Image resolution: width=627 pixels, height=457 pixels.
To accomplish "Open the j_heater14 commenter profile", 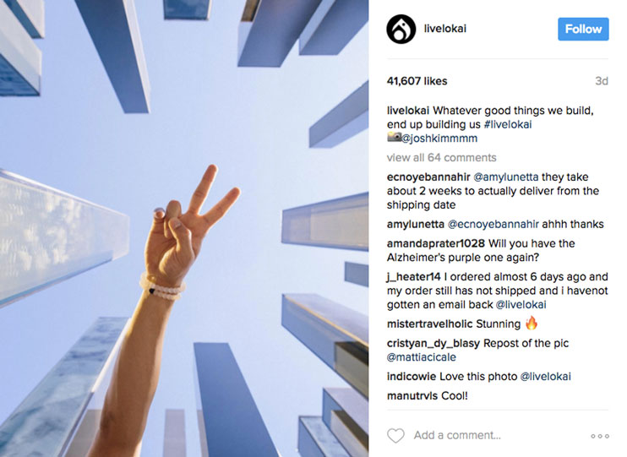I will 413,277.
